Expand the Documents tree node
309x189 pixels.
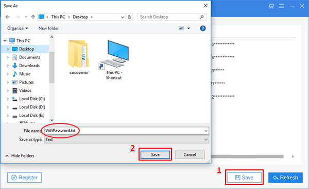pos(8,57)
